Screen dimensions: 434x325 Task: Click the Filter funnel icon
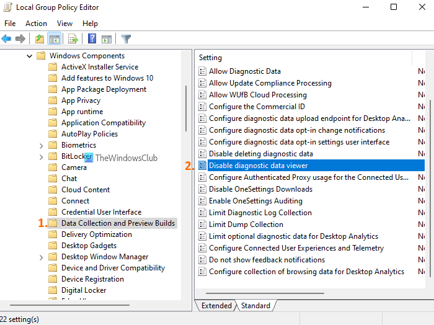click(126, 39)
